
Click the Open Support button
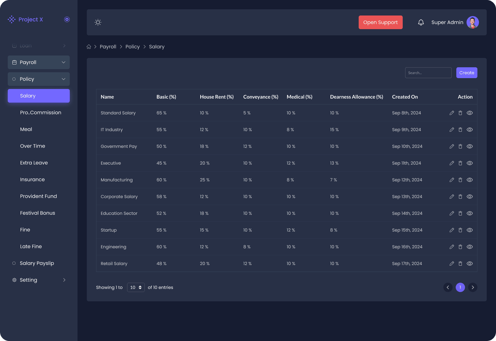380,22
